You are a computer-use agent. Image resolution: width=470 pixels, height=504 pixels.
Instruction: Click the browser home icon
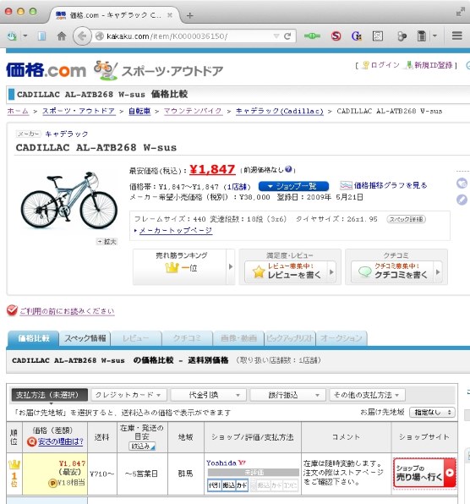click(62, 36)
